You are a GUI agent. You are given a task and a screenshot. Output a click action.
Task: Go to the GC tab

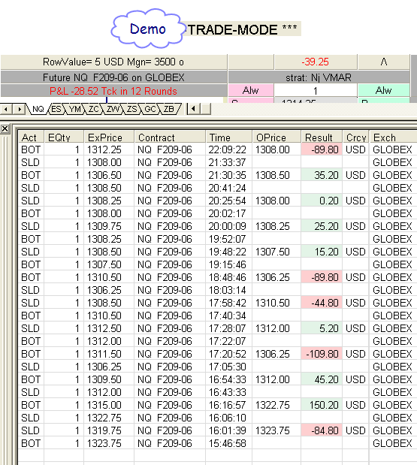(150, 109)
